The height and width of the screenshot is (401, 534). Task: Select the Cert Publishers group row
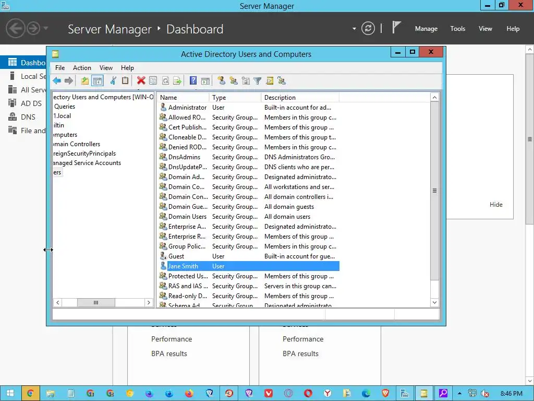(249, 127)
